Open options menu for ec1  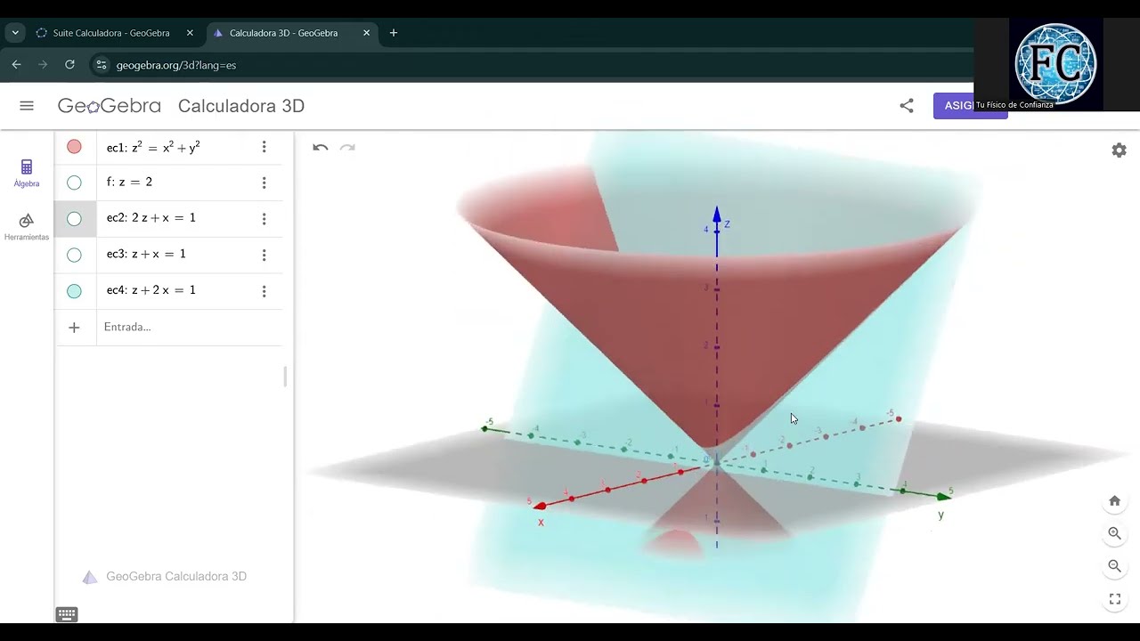tap(264, 147)
